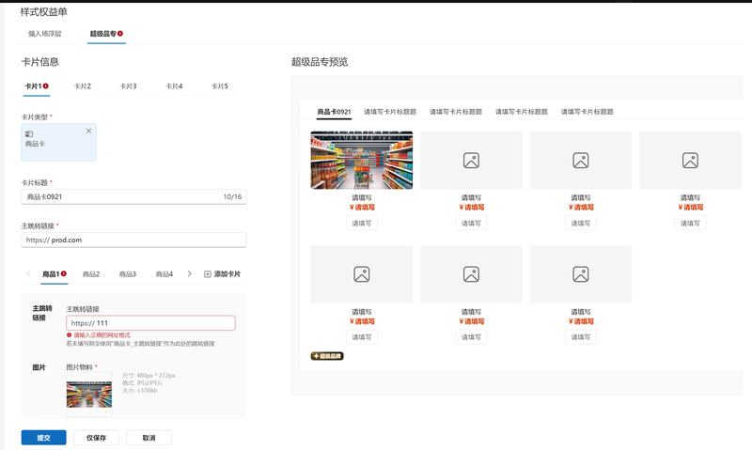Select the 商品卡0921 preview tab

click(x=334, y=112)
